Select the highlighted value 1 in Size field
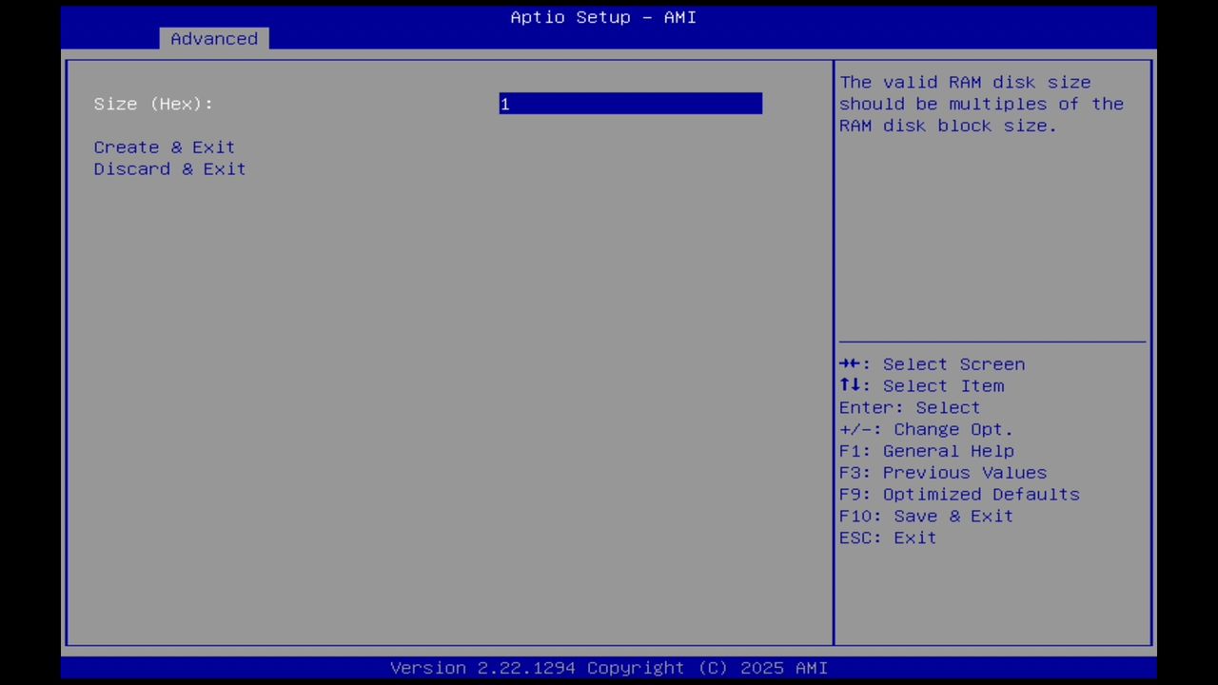Image resolution: width=1218 pixels, height=685 pixels. pyautogui.click(x=505, y=104)
